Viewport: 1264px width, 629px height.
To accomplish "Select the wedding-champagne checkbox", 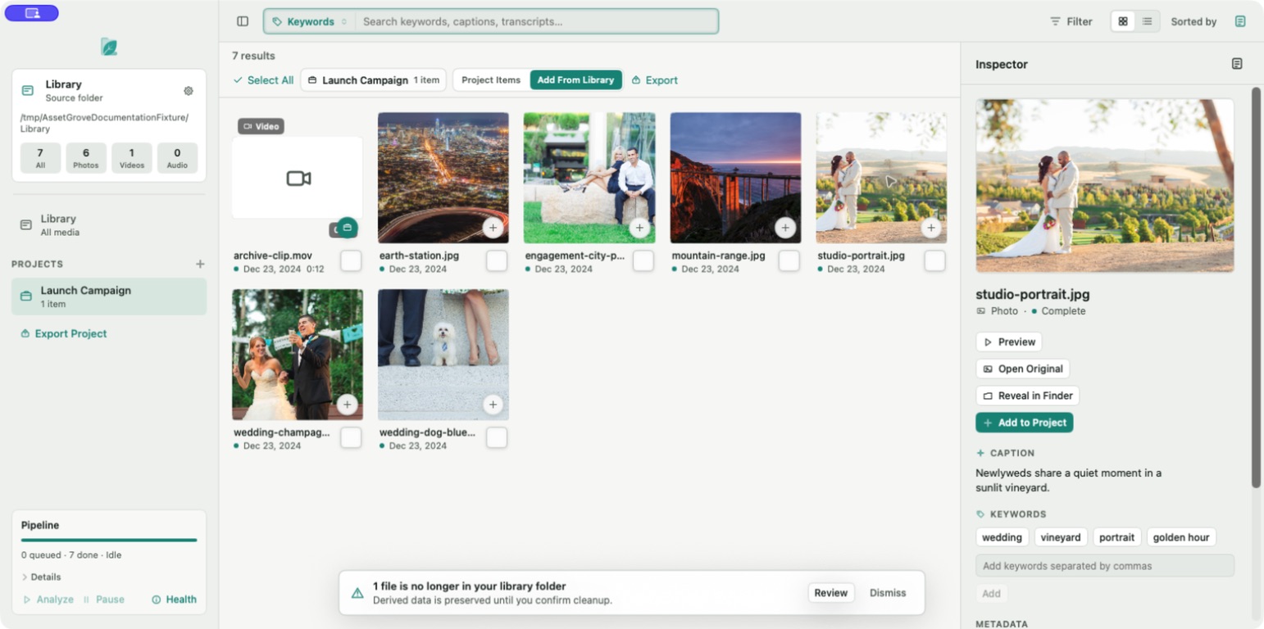I will [351, 437].
